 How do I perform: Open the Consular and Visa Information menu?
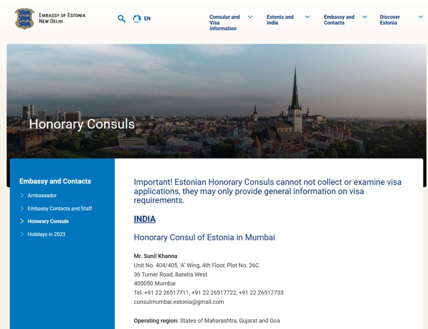pos(224,23)
